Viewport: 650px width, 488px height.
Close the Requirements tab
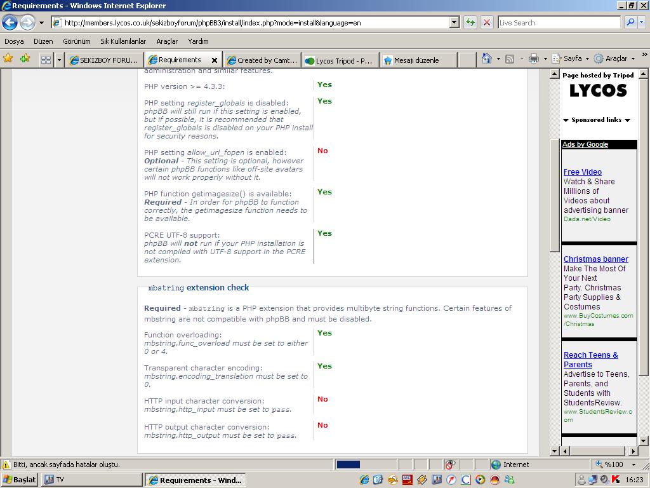coord(215,60)
